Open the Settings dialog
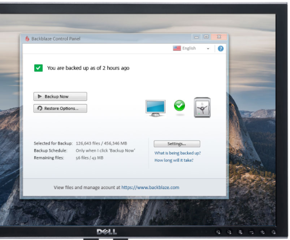 pyautogui.click(x=177, y=144)
